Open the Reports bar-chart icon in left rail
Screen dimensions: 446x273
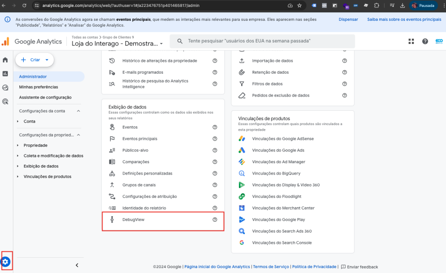pos(5,74)
